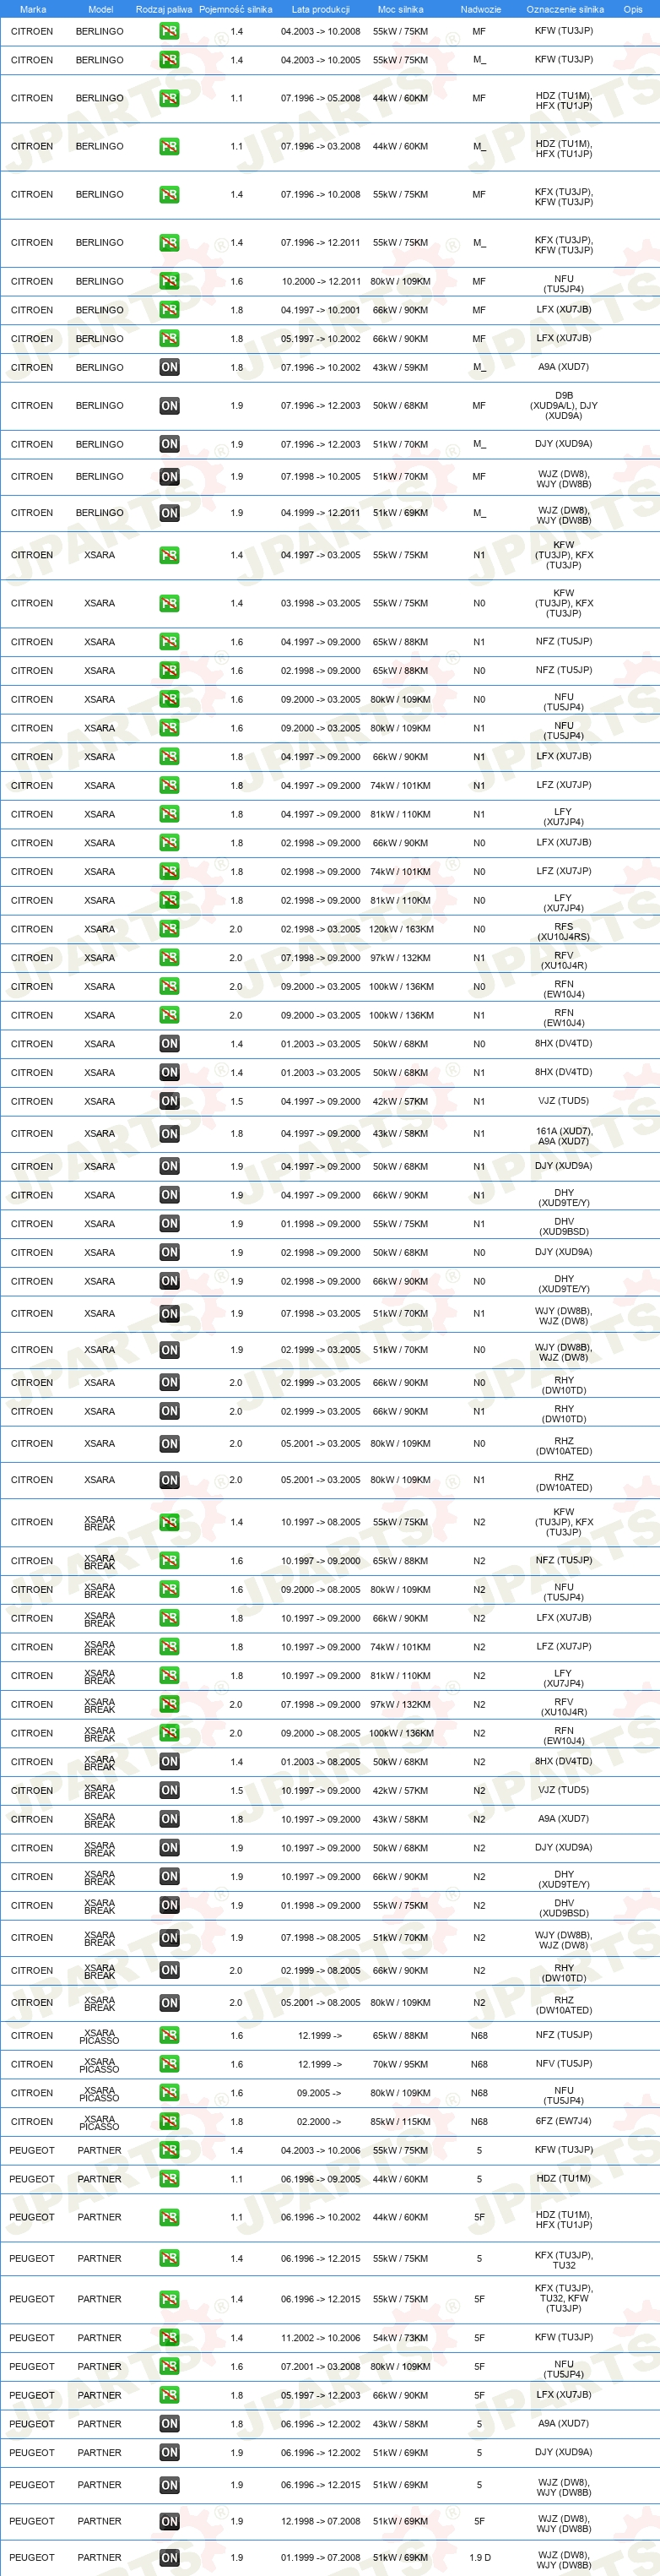This screenshot has width=660, height=2576.
Task: Click the PB icon in Partner 54kW / 73KM row
Action: pyautogui.click(x=169, y=2338)
